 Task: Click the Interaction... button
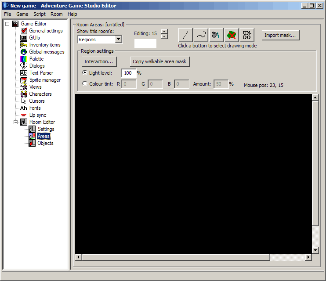[99, 61]
